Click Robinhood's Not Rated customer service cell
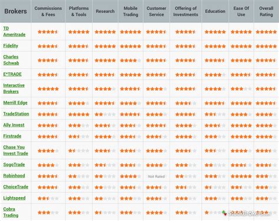Image resolution: width=279 pixels, height=221 pixels. click(157, 176)
